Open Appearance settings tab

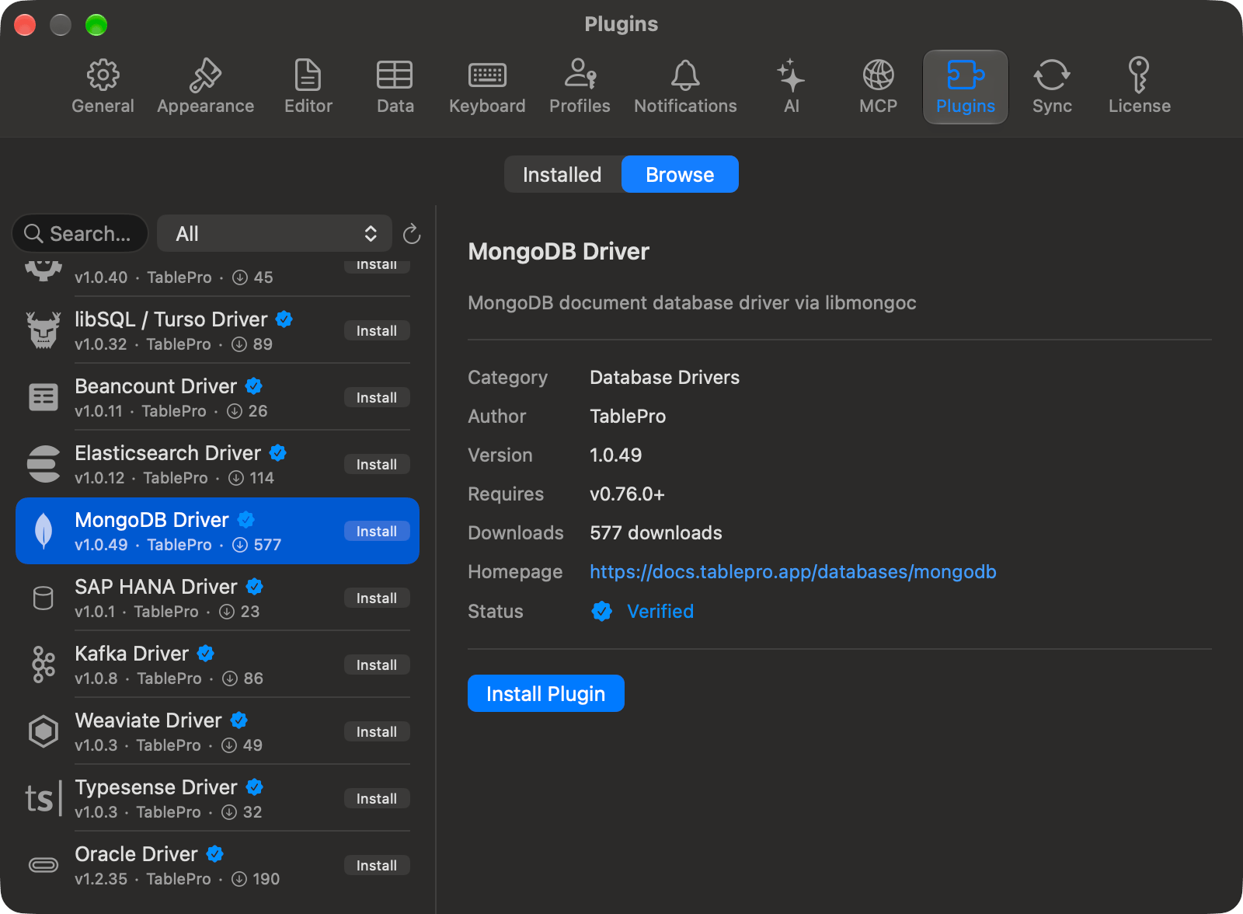205,87
